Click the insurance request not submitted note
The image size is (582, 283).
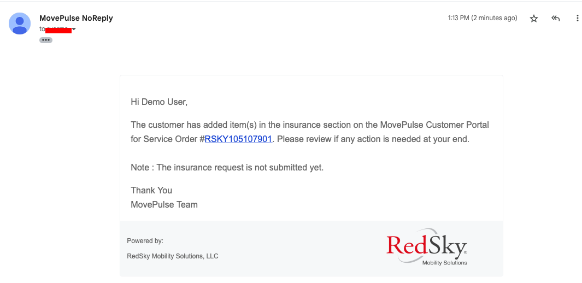[227, 167]
